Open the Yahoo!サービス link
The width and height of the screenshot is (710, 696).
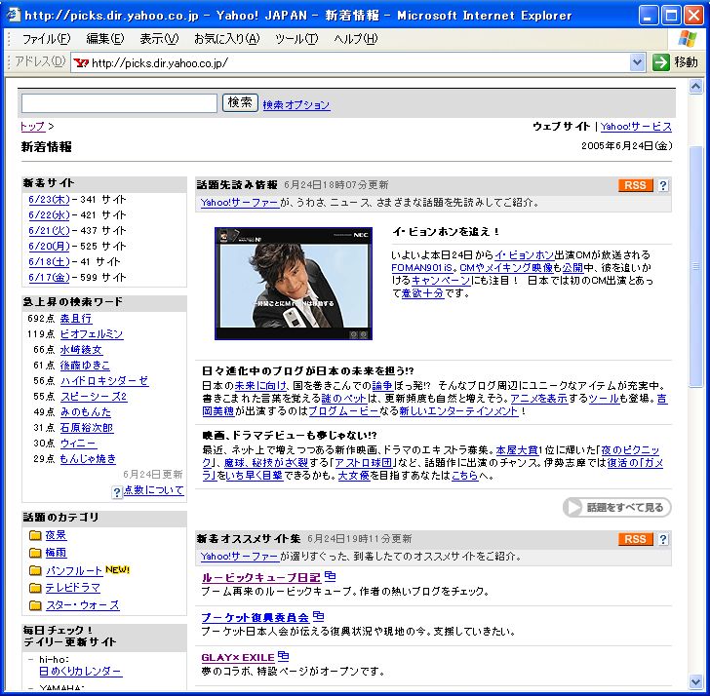tap(636, 127)
